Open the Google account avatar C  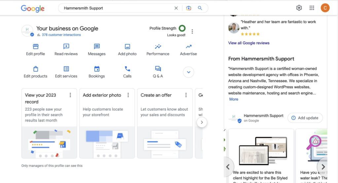coord(325,8)
